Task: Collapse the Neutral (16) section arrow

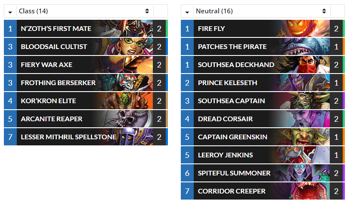Action: (187, 12)
